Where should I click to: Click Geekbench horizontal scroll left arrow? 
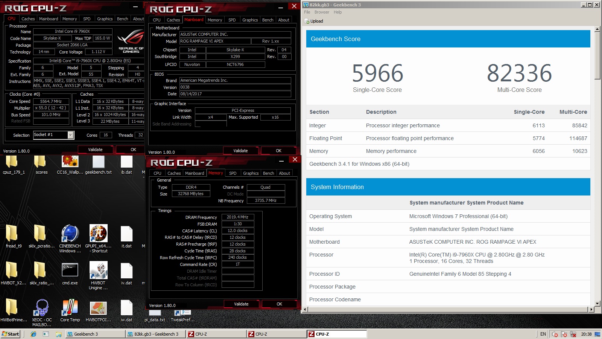306,309
